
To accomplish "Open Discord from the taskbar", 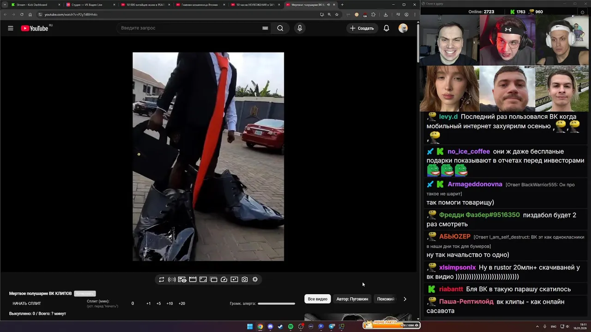I will pyautogui.click(x=270, y=326).
